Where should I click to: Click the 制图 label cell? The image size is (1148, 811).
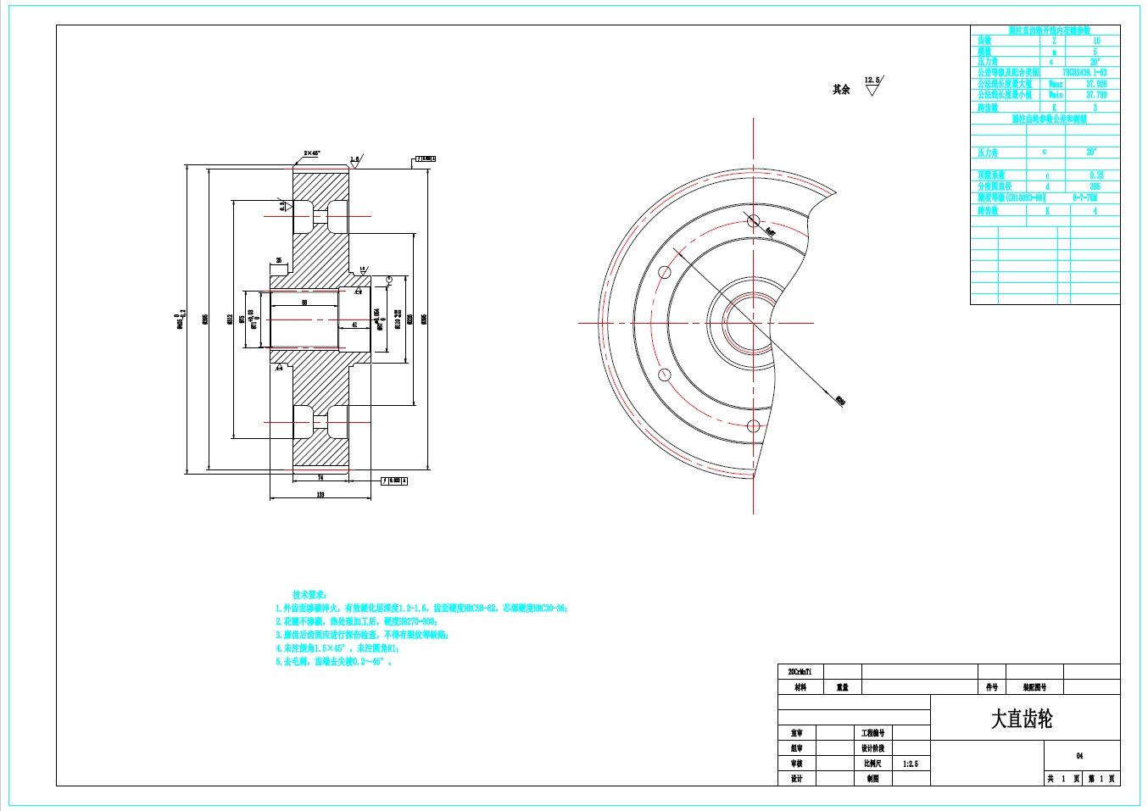[873, 779]
